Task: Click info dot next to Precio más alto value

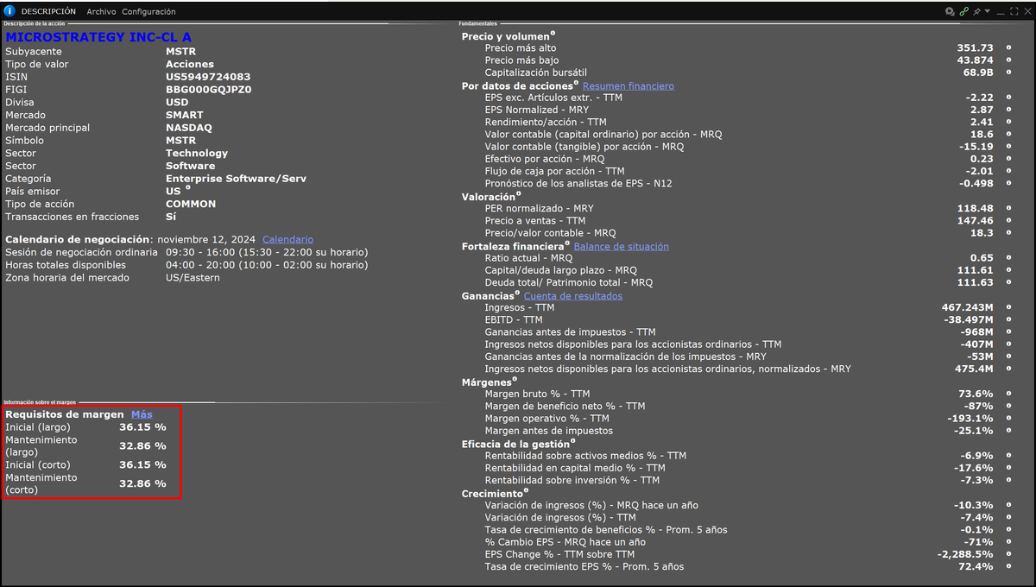Action: 1008,47
